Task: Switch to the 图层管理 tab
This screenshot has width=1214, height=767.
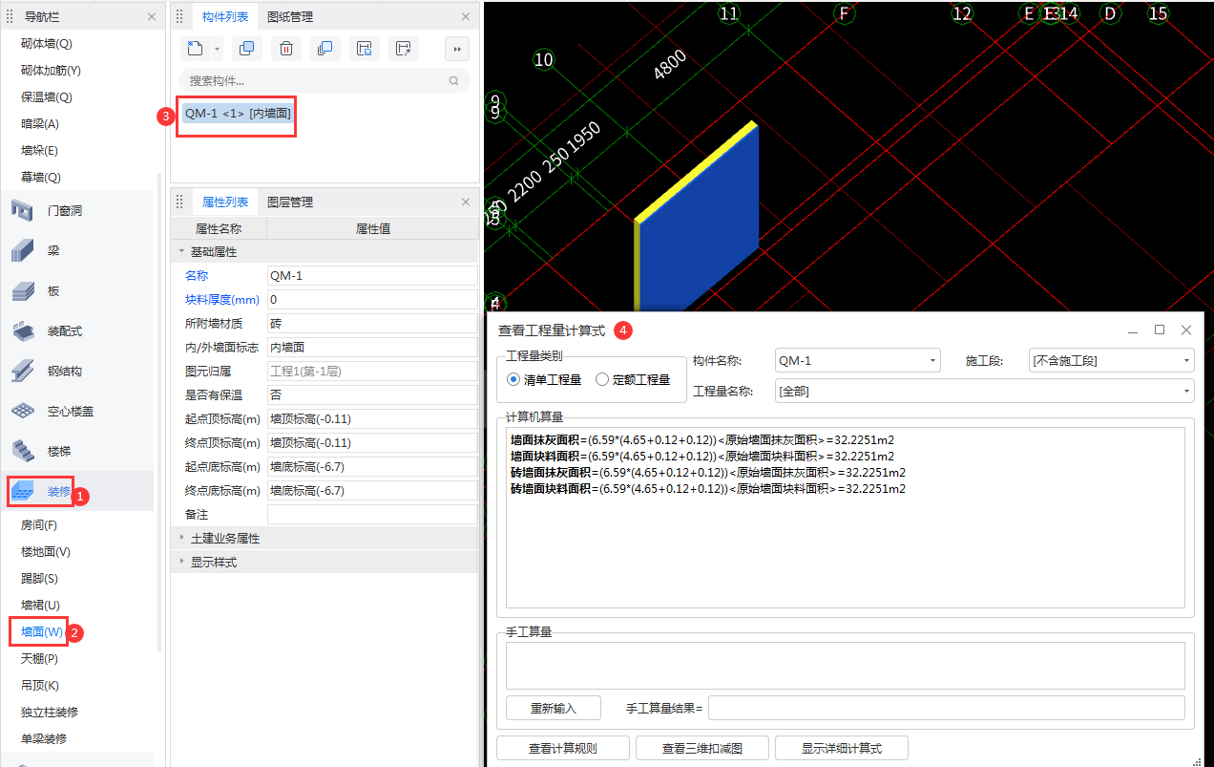Action: tap(290, 202)
